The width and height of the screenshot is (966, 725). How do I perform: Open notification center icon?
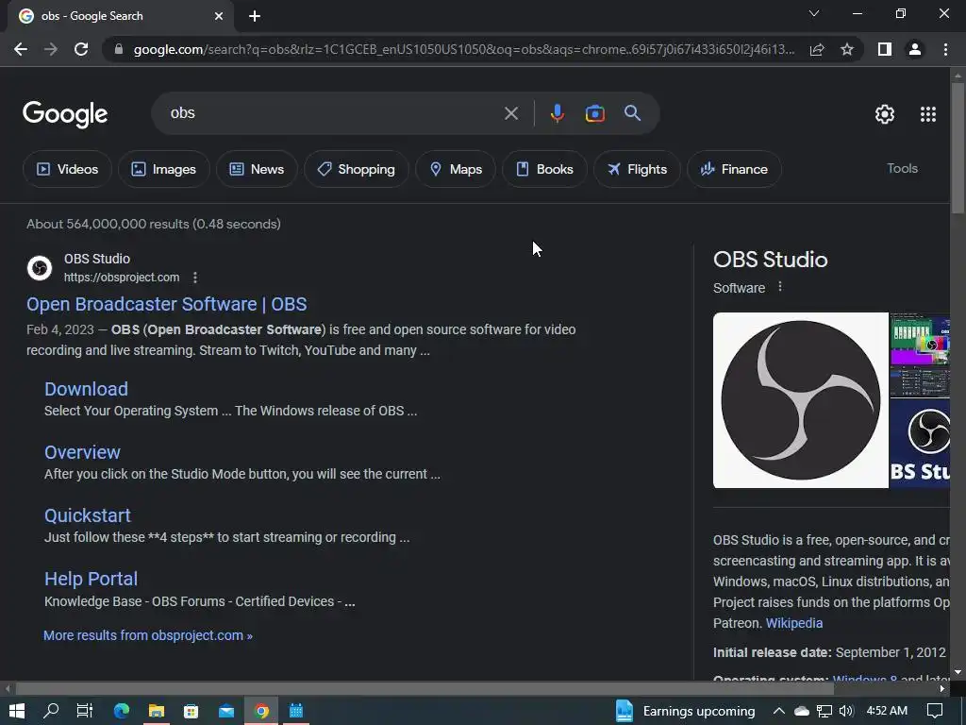[x=935, y=711]
